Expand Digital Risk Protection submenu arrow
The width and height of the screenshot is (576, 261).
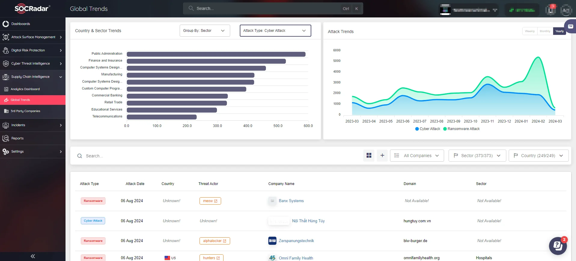tap(61, 50)
